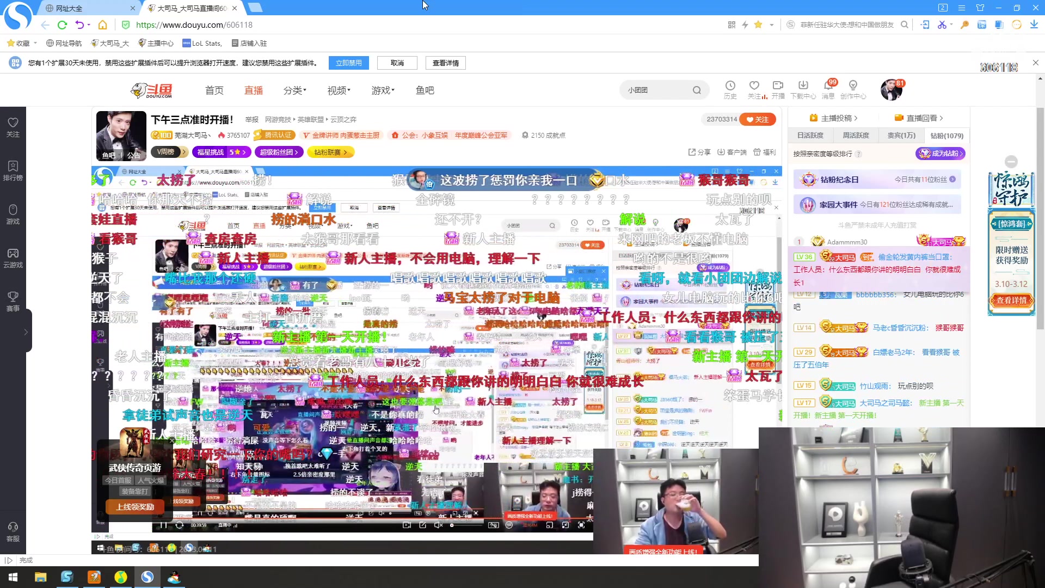Screen dimensions: 1045x588
Task: Open 赛事 trophy in left sidebar
Action: click(x=13, y=302)
